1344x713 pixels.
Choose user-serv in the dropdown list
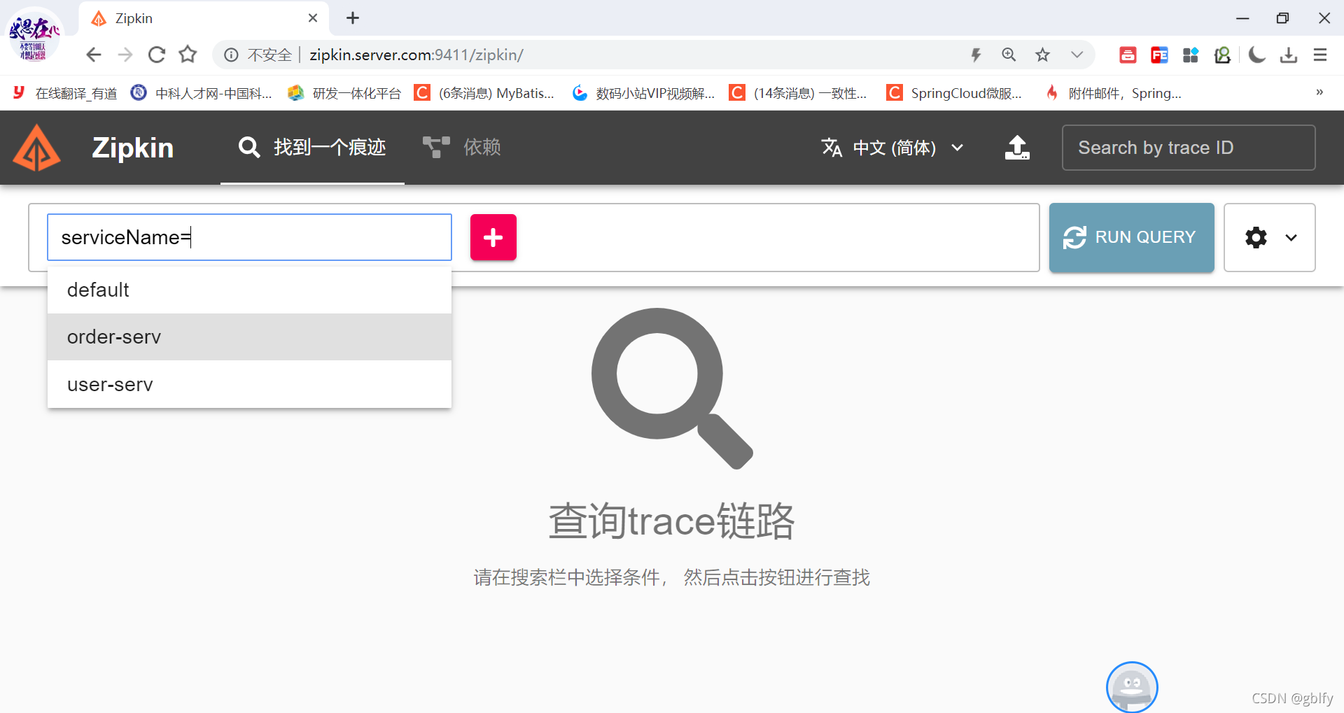tap(110, 383)
